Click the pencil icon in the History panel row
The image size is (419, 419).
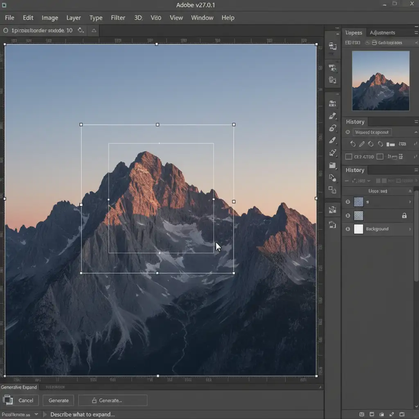coord(362,144)
